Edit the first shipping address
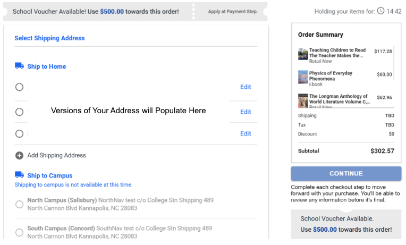 246,87
